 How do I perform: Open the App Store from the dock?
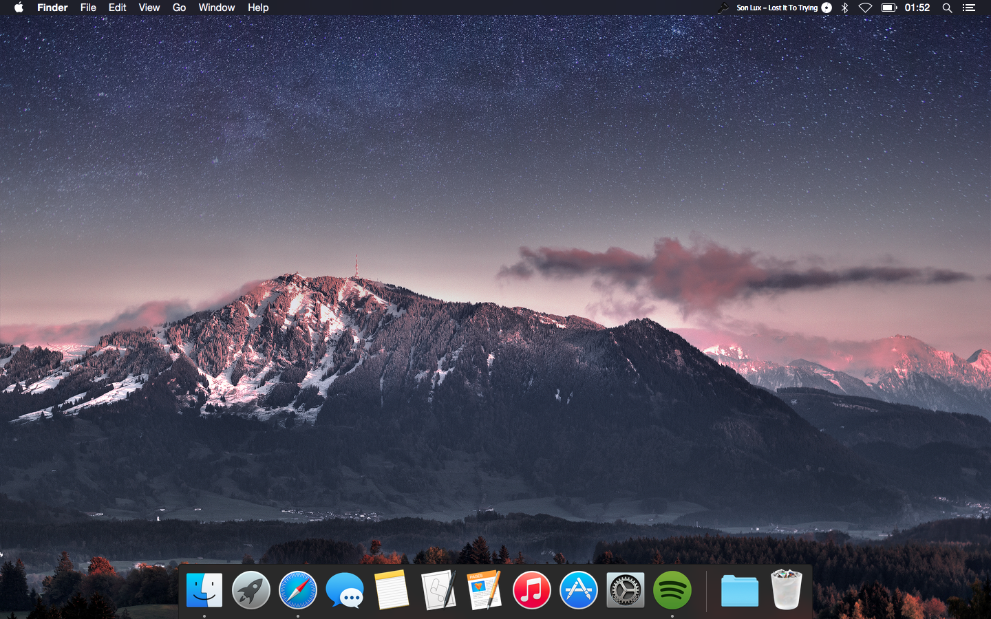[x=579, y=590]
